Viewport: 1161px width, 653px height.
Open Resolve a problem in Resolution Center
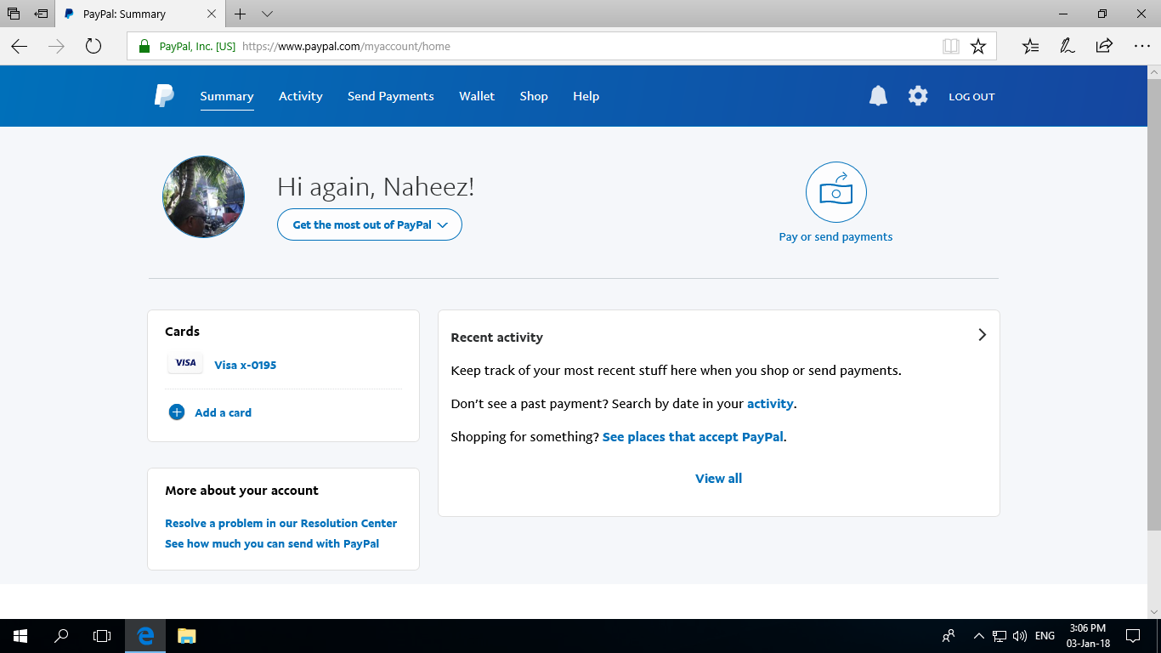(x=280, y=523)
